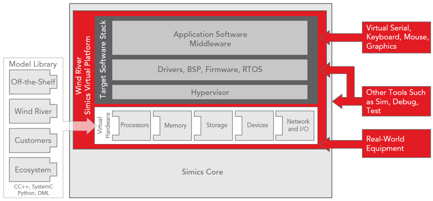The image size is (433, 201).
Task: Select the Wind River model library block
Action: click(33, 111)
